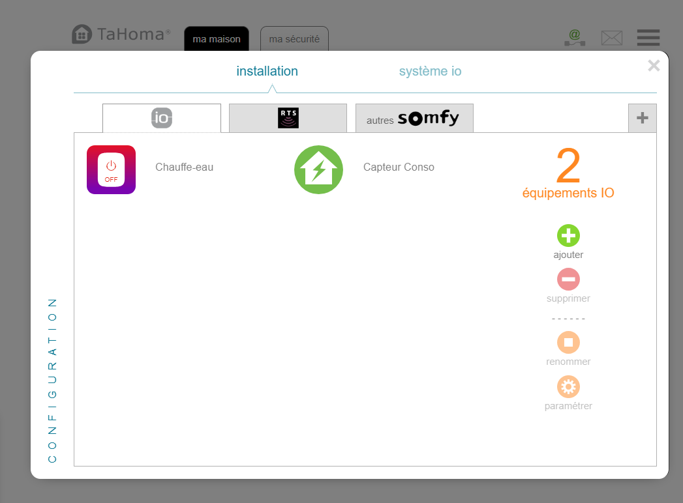Switch to the RTS protocol tab
This screenshot has height=503, width=683.
288,118
